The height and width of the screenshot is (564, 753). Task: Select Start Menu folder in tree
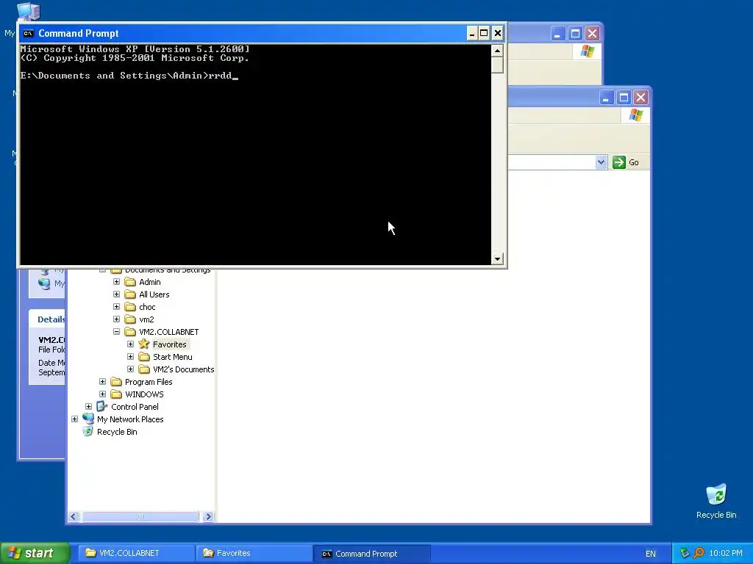click(x=172, y=357)
